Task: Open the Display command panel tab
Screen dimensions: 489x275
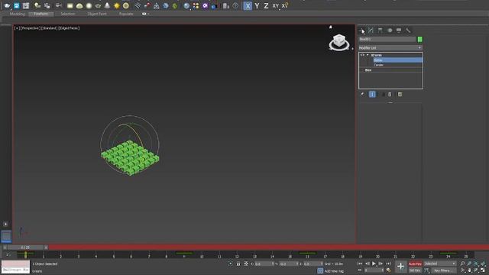Action: tap(399, 31)
